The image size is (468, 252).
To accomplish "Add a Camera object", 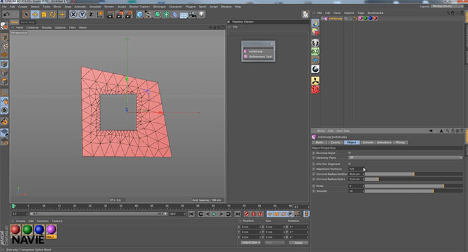I will [x=193, y=14].
